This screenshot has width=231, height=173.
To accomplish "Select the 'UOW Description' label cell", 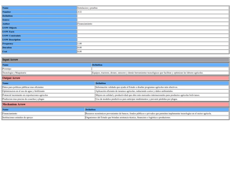I will [x=39, y=40].
